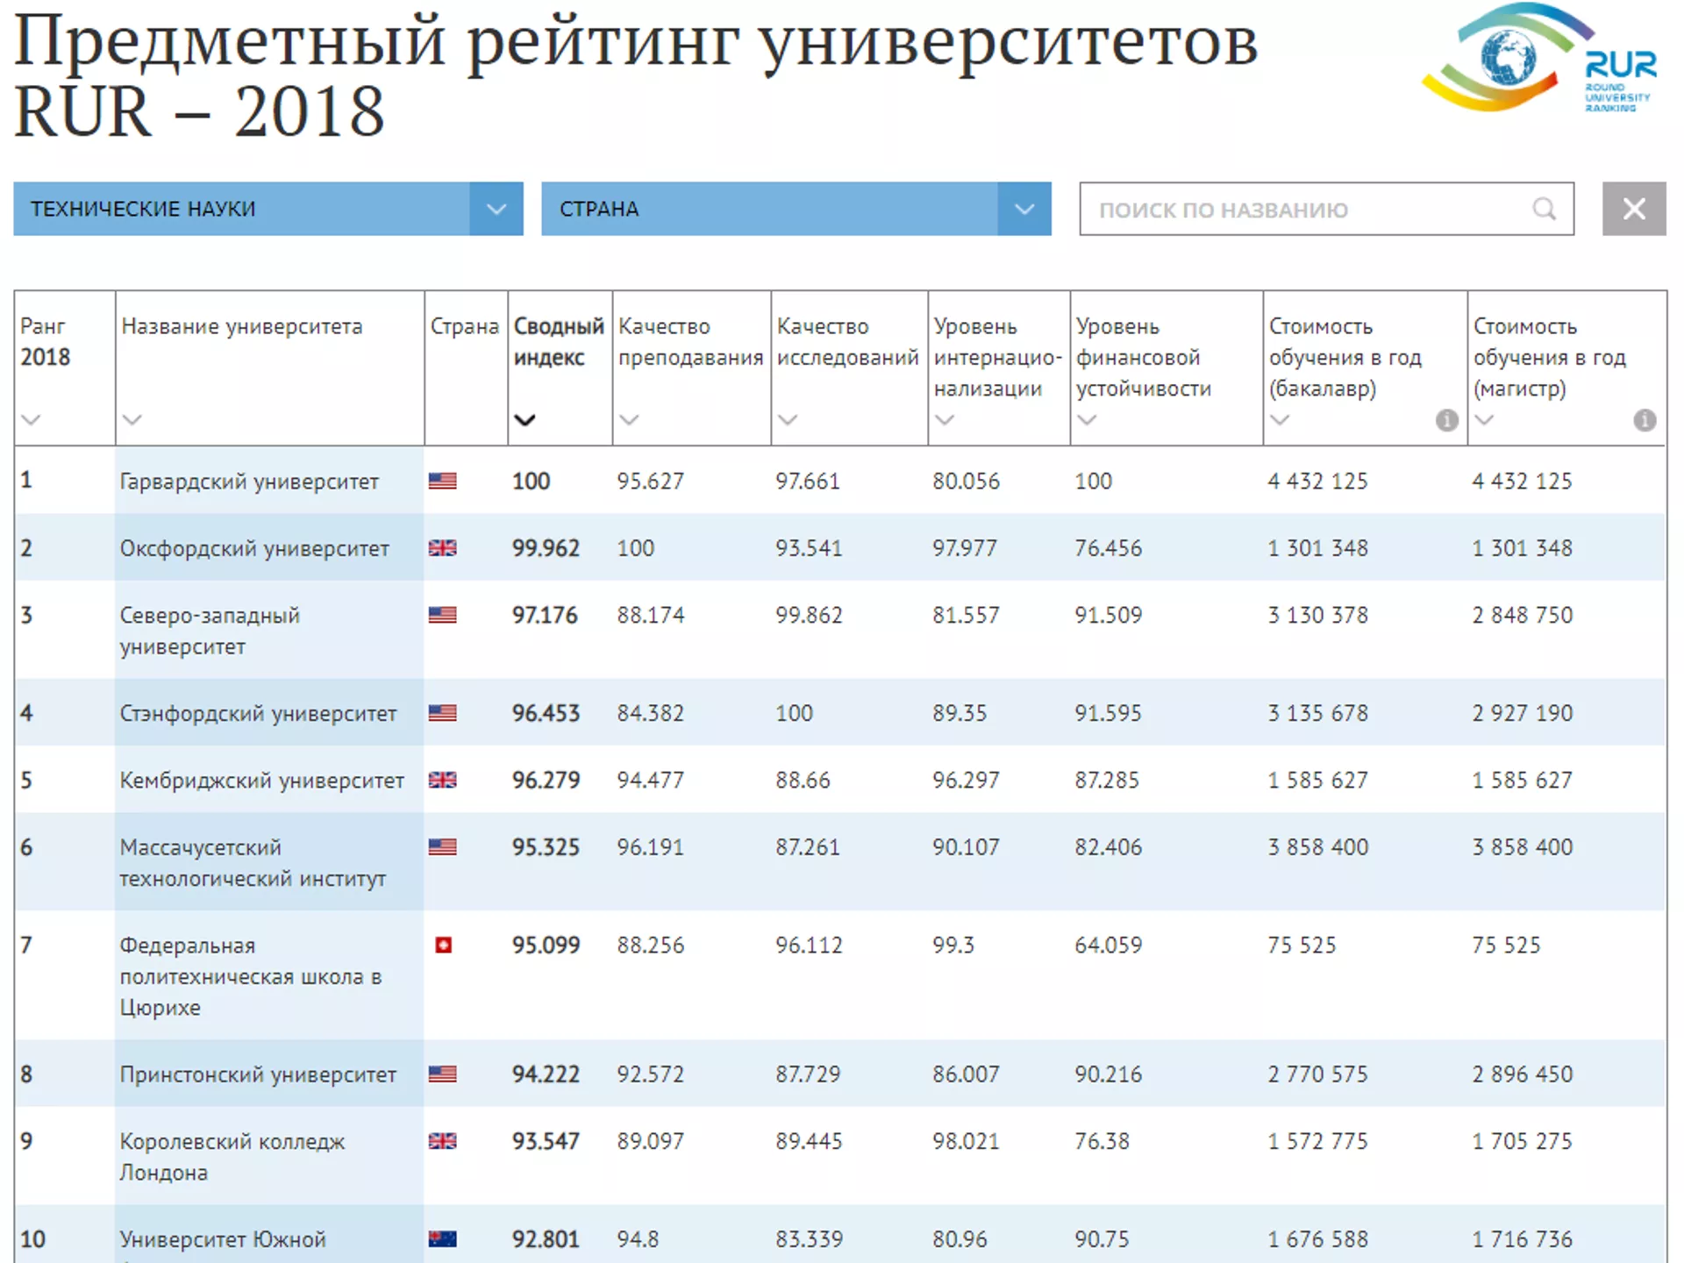1684x1263 pixels.
Task: Open Королевский колледж Лондона link
Action: (232, 1157)
